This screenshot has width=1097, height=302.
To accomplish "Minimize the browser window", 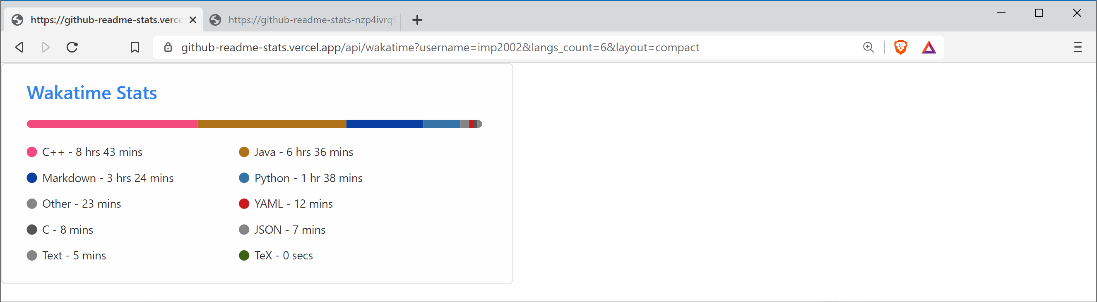I will (x=1002, y=13).
